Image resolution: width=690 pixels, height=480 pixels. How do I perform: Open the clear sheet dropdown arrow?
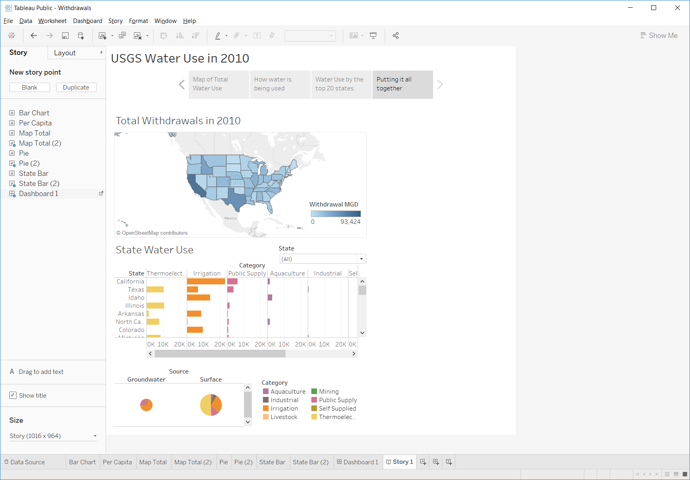tap(147, 35)
